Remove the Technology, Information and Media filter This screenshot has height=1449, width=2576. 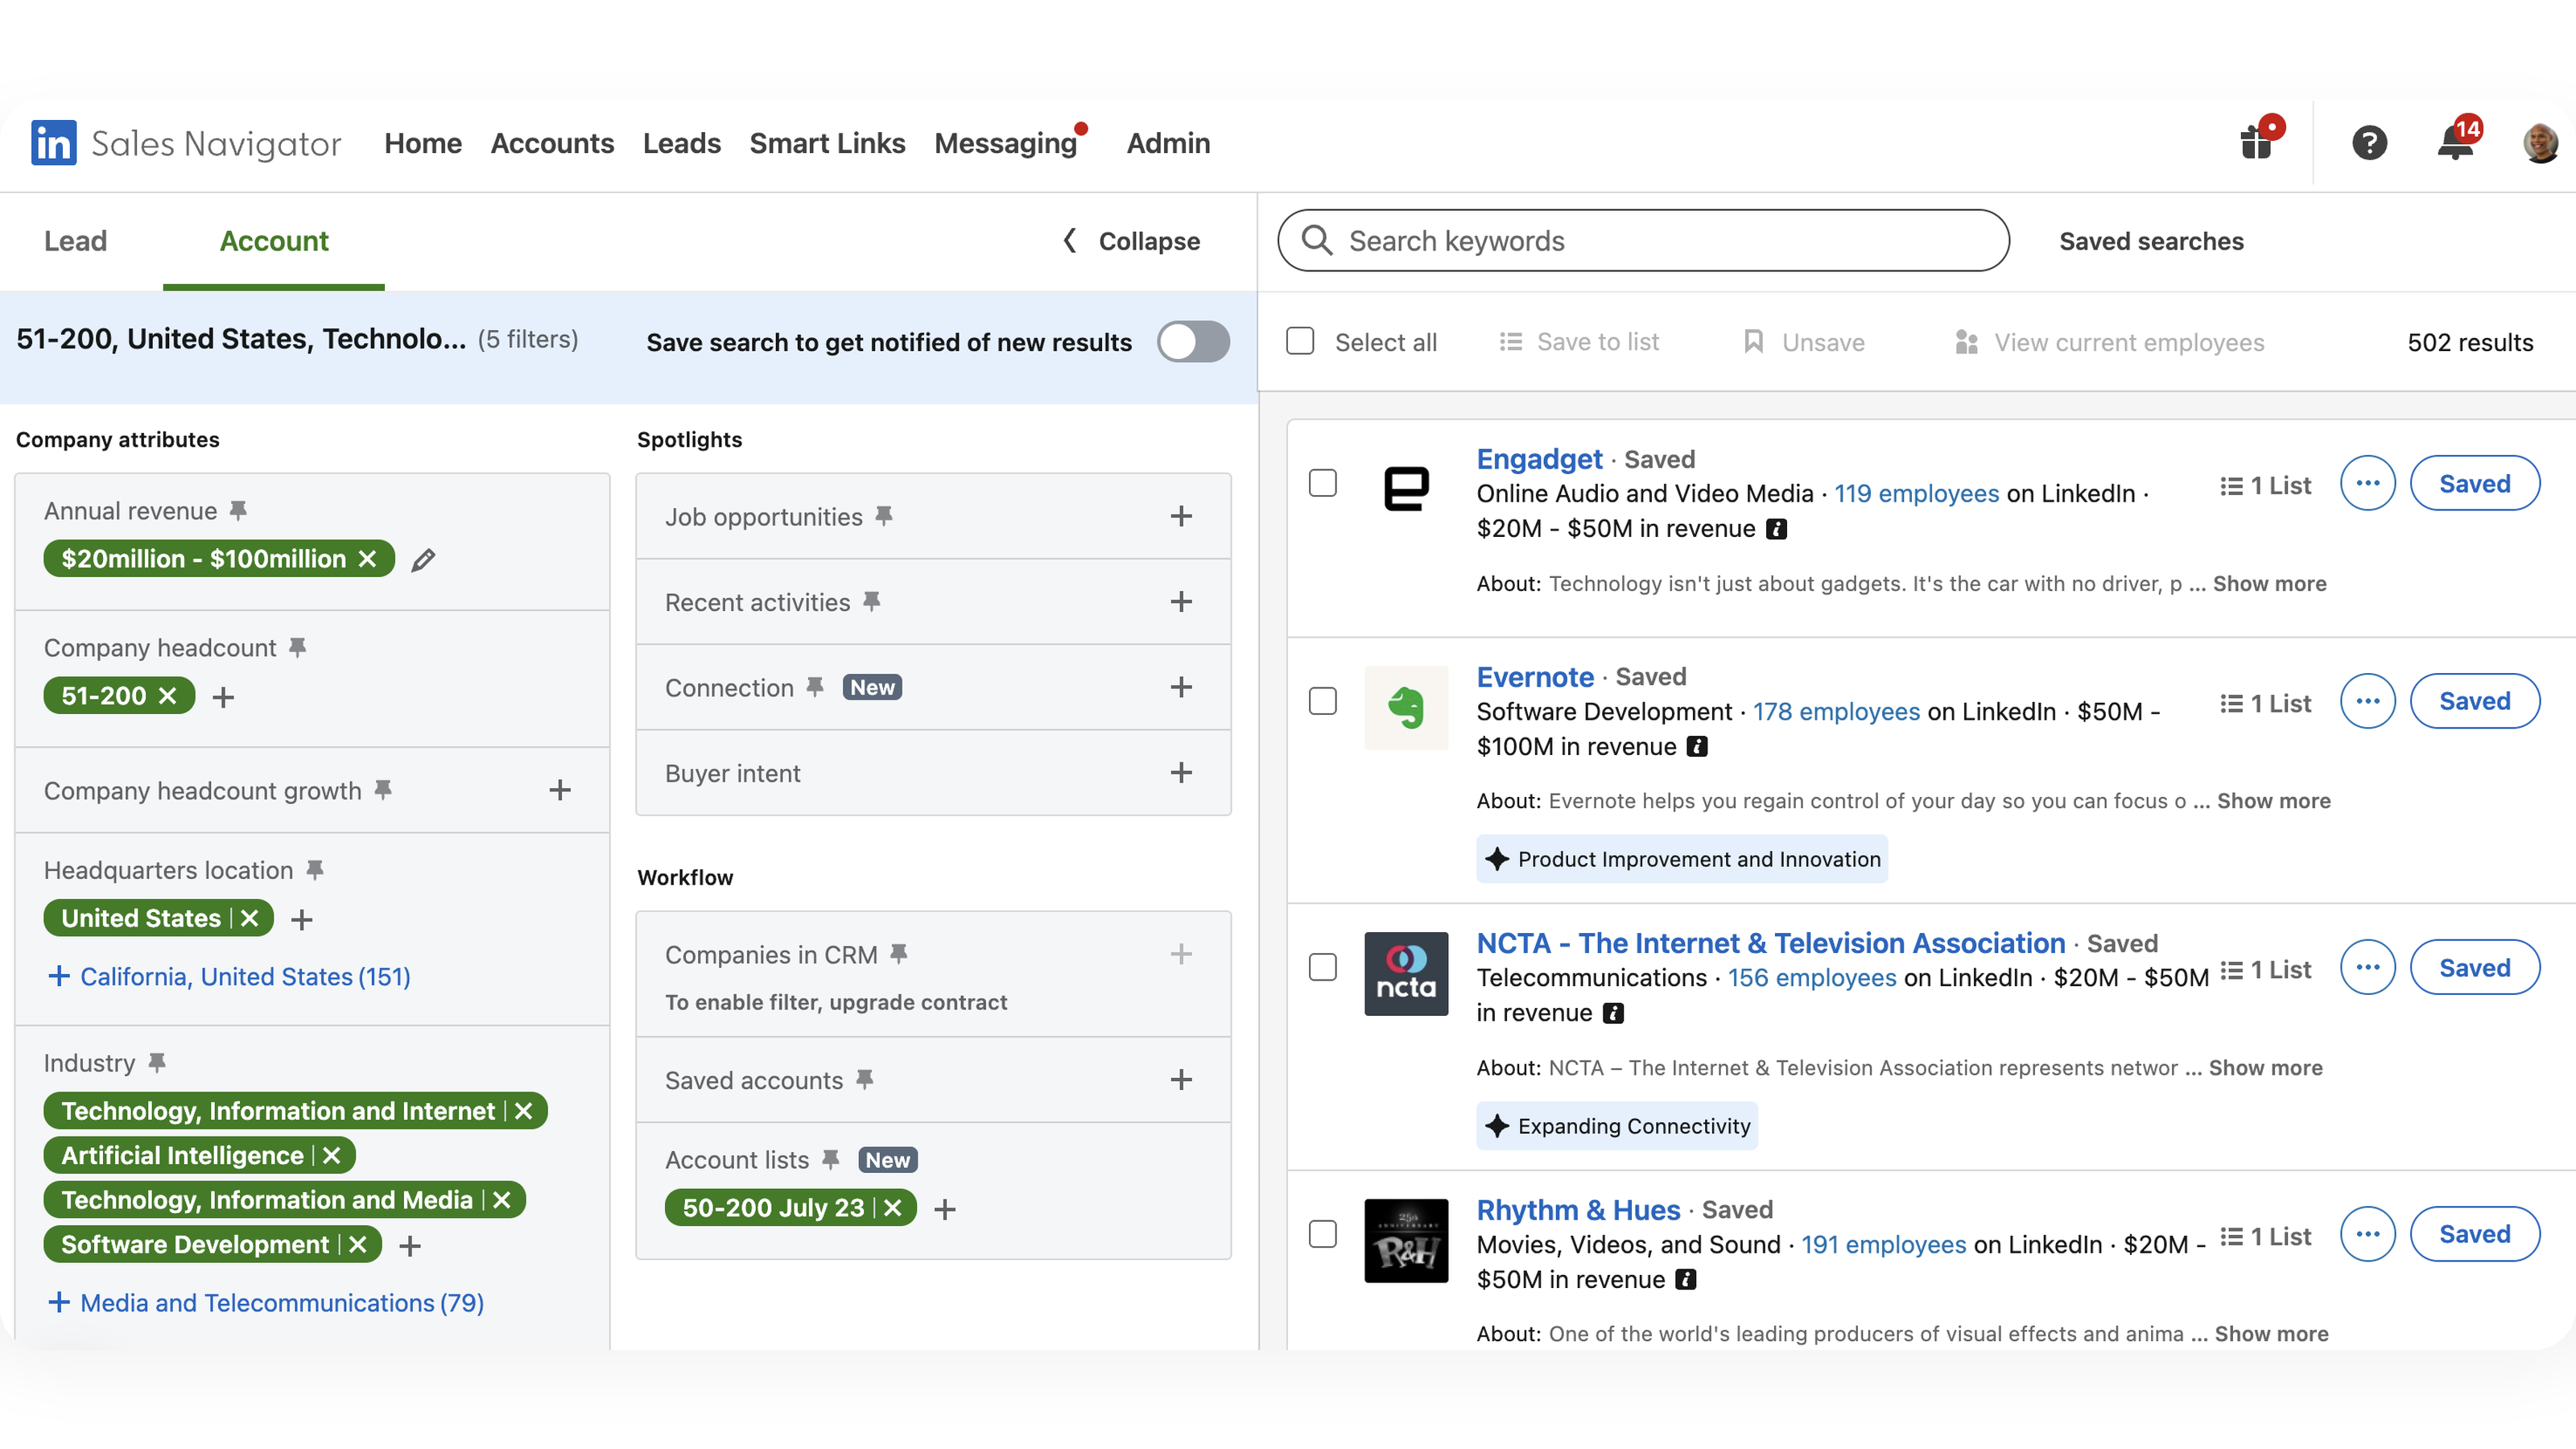(x=502, y=1200)
